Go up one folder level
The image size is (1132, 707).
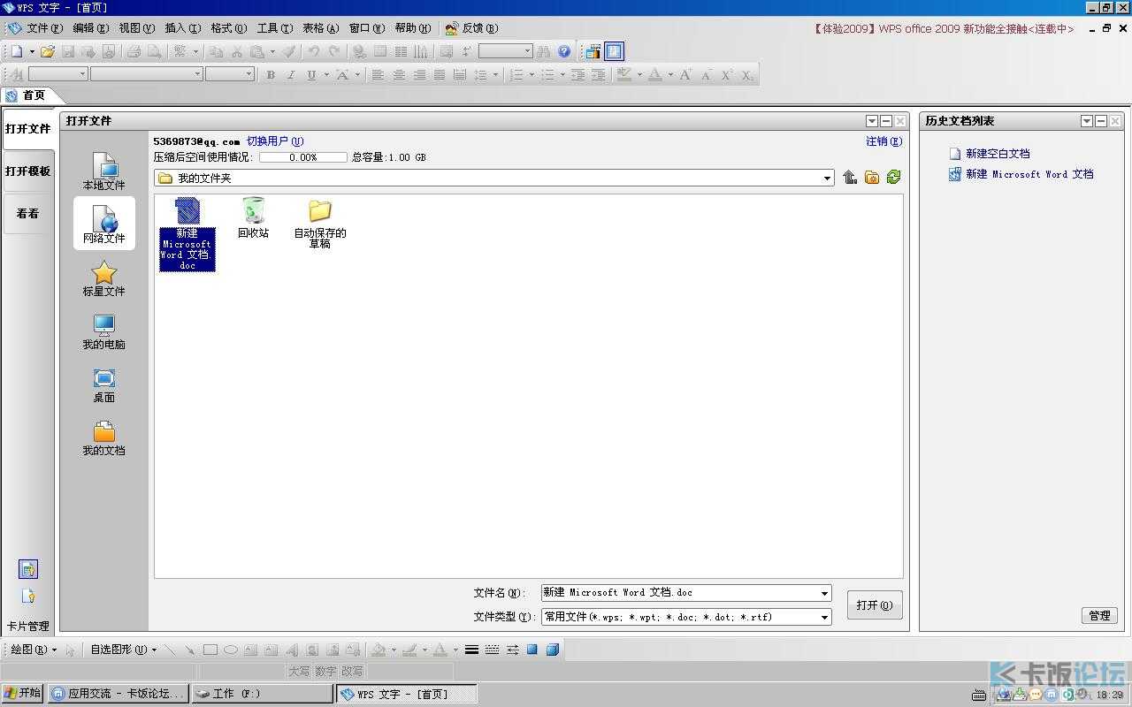pos(850,178)
